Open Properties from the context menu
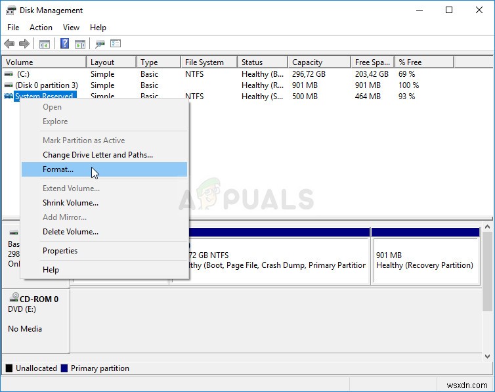Viewport: 495px width, 392px height. 104,251
